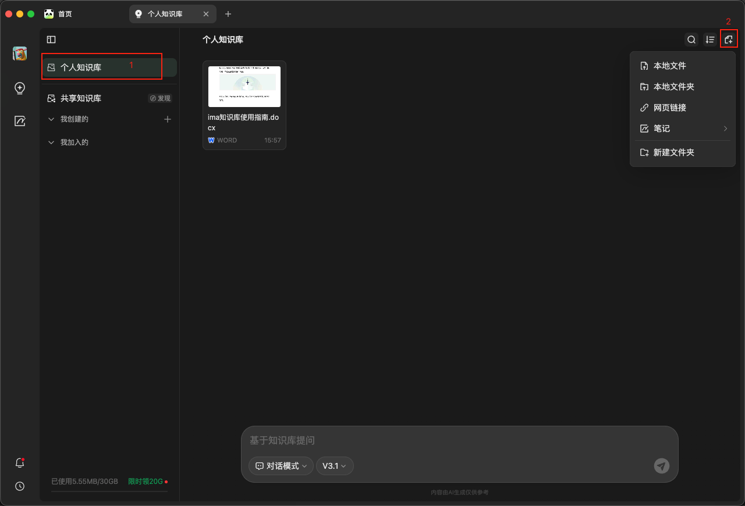This screenshot has width=745, height=506.
Task: Select 新建文件夹 in the add menu
Action: [x=673, y=152]
